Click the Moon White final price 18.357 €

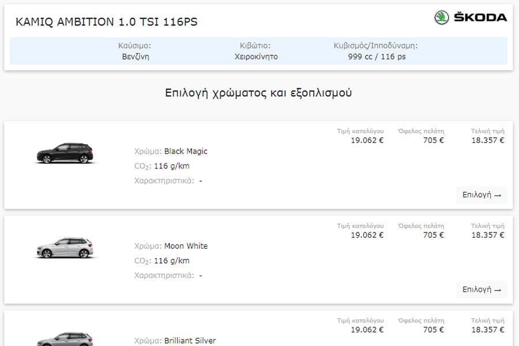(x=488, y=235)
